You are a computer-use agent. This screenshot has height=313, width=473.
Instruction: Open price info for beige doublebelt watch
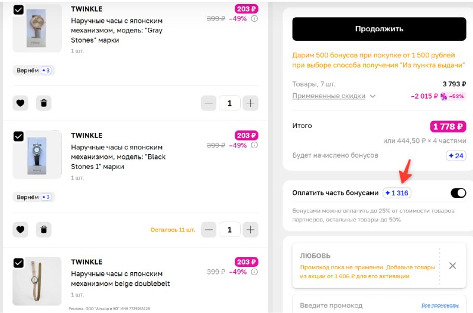(x=254, y=272)
